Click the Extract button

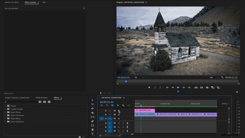coord(201,88)
